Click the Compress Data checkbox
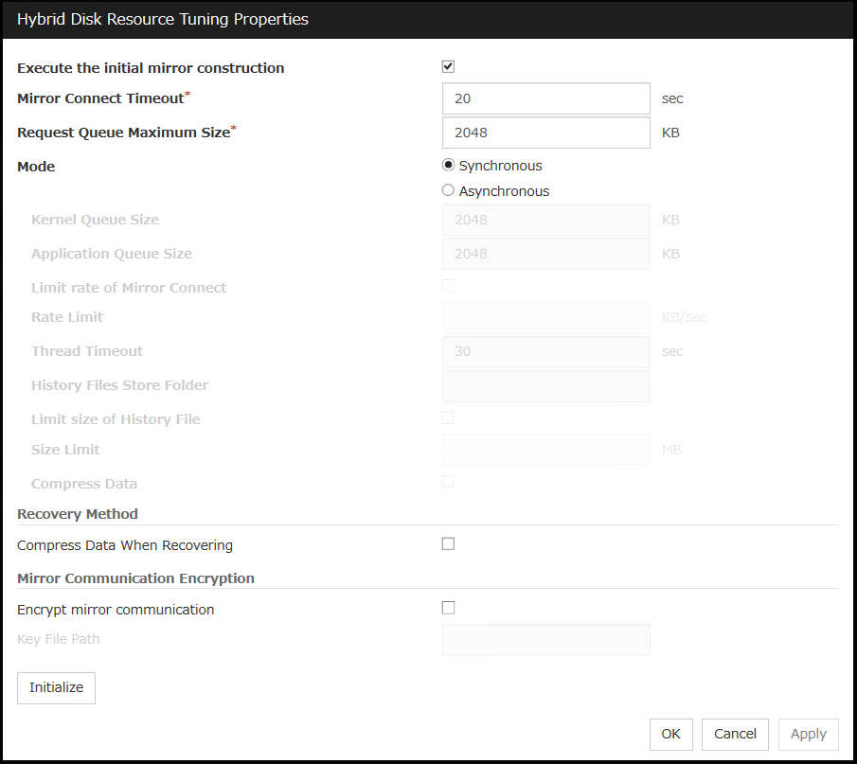Viewport: 857px width, 764px height. click(x=449, y=482)
